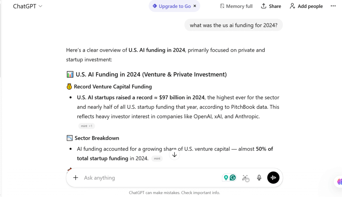This screenshot has height=197, width=342.
Task: Click the ChatGPT can make mistakes disclaimer
Action: [x=174, y=193]
